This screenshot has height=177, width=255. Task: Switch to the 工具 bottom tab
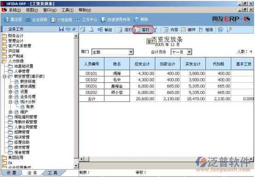point(52,172)
